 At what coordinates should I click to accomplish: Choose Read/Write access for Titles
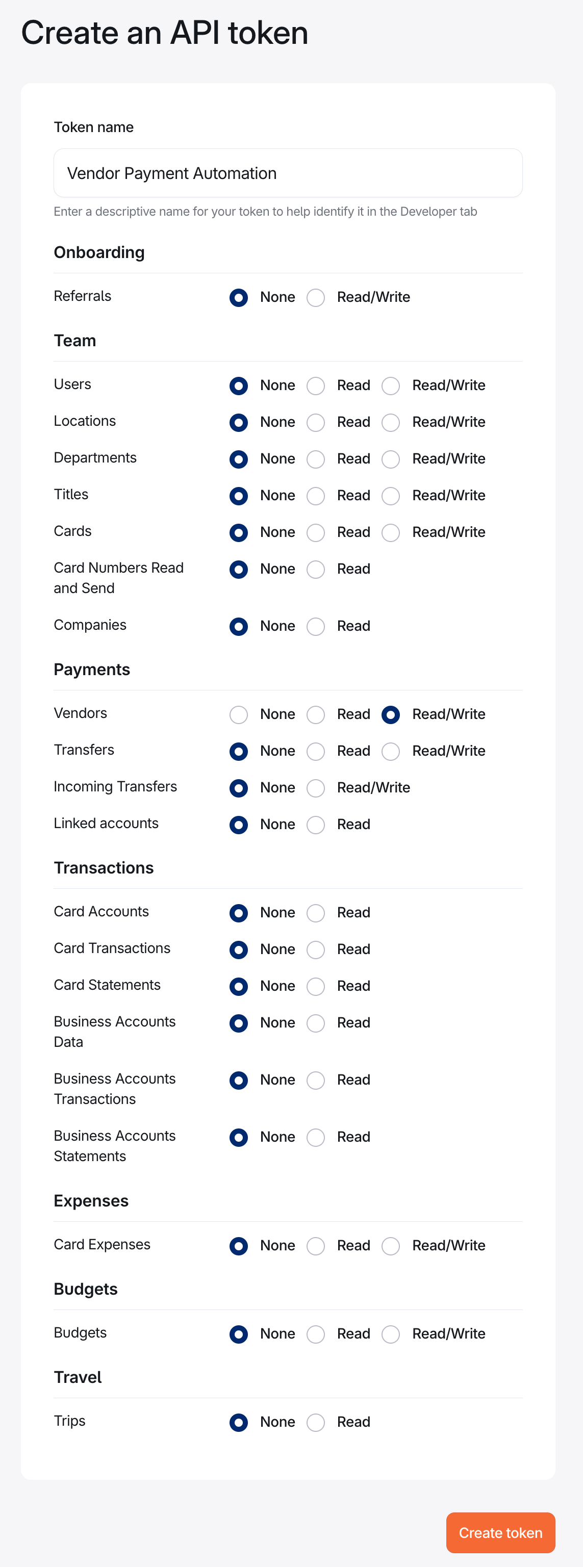(391, 496)
